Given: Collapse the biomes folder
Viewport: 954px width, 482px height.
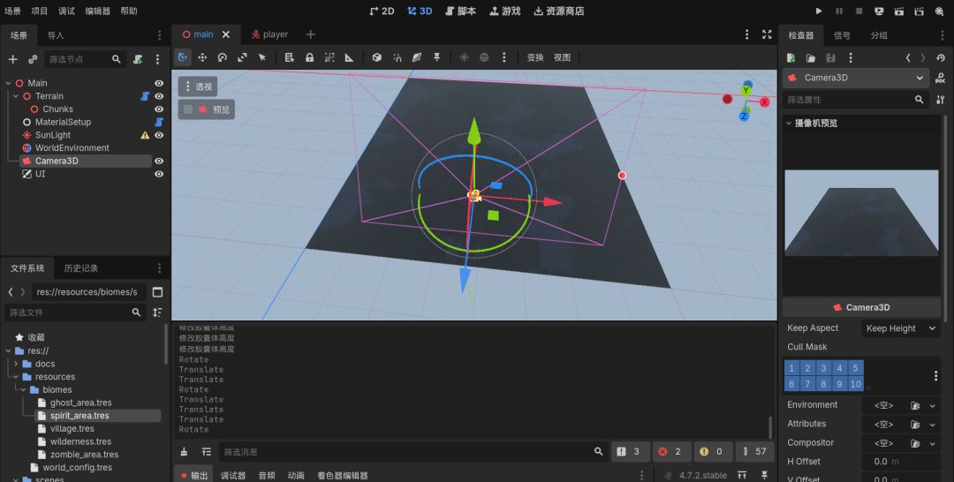Looking at the screenshot, I should click(x=23, y=389).
